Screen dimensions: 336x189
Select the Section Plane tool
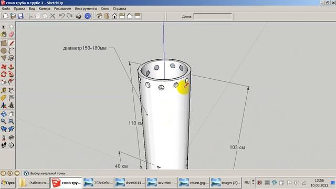(11, 145)
